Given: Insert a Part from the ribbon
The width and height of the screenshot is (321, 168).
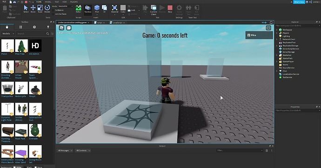Looking at the screenshot, I should click(x=97, y=9).
